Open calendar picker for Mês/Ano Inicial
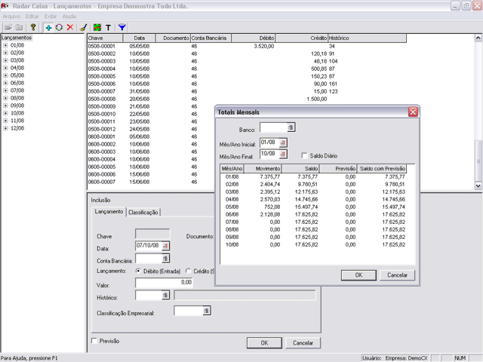The image size is (483, 362). [x=284, y=142]
